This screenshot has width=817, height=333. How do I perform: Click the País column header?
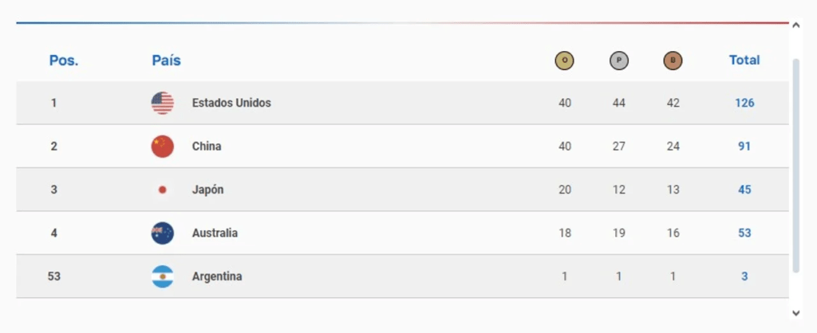click(x=166, y=61)
